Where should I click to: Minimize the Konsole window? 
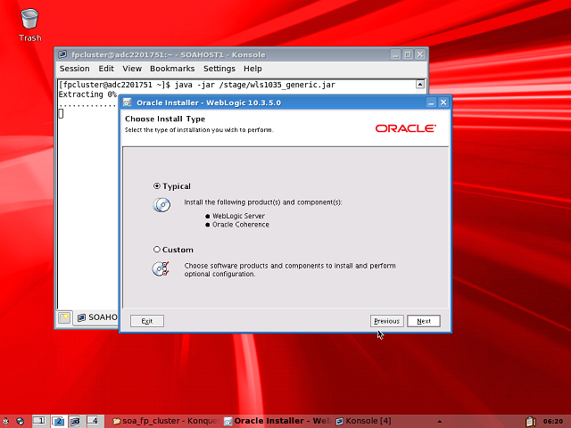396,54
